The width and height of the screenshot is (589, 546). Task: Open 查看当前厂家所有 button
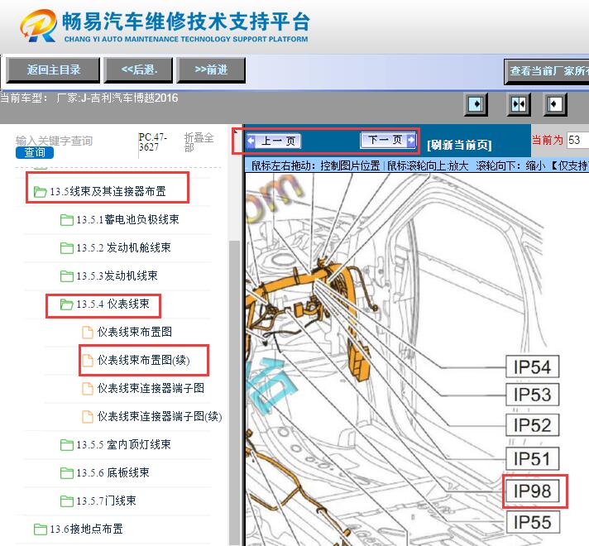tap(547, 71)
